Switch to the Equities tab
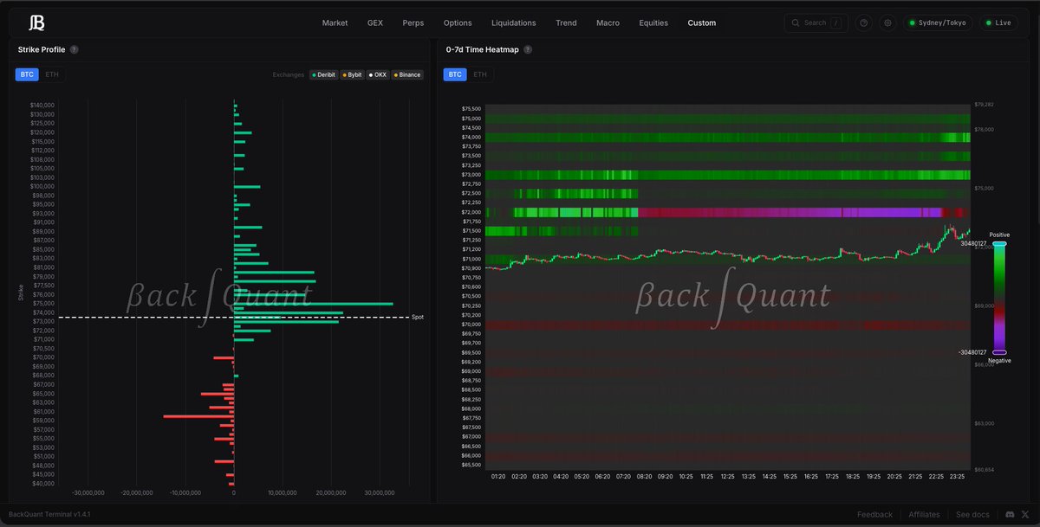1040x527 pixels. pyautogui.click(x=653, y=22)
